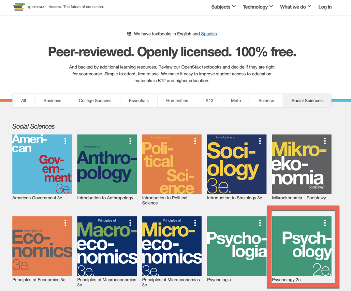Click the globe icon near the languages text
Image resolution: width=351 pixels, height=291 pixels.
(129, 34)
